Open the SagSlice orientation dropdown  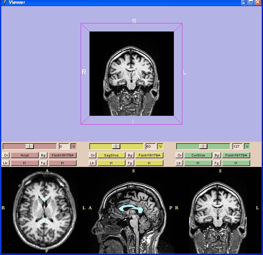[112, 155]
